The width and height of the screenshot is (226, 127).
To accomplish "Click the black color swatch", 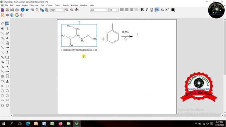I will tap(173, 10).
